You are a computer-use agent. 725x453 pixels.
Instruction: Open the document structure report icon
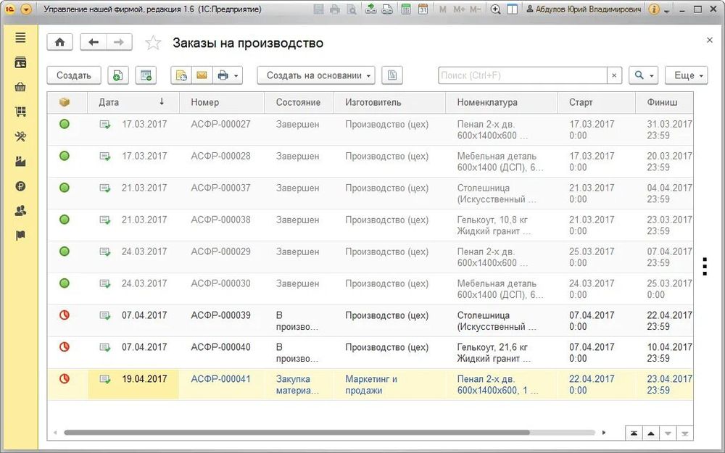392,75
